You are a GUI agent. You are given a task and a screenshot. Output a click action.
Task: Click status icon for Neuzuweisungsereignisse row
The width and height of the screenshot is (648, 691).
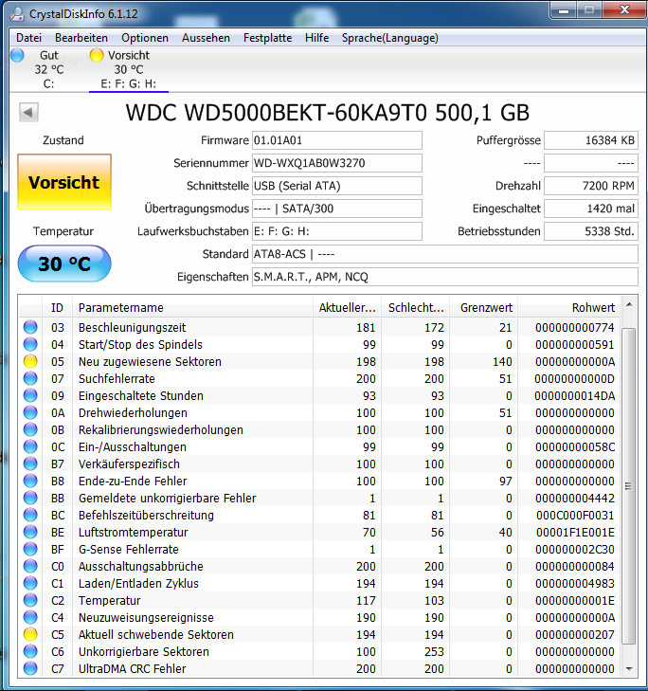point(30,617)
